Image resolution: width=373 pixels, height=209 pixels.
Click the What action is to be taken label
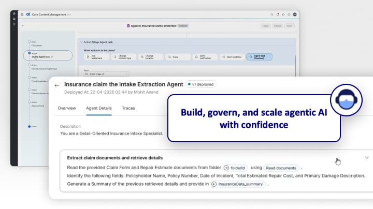99,50
